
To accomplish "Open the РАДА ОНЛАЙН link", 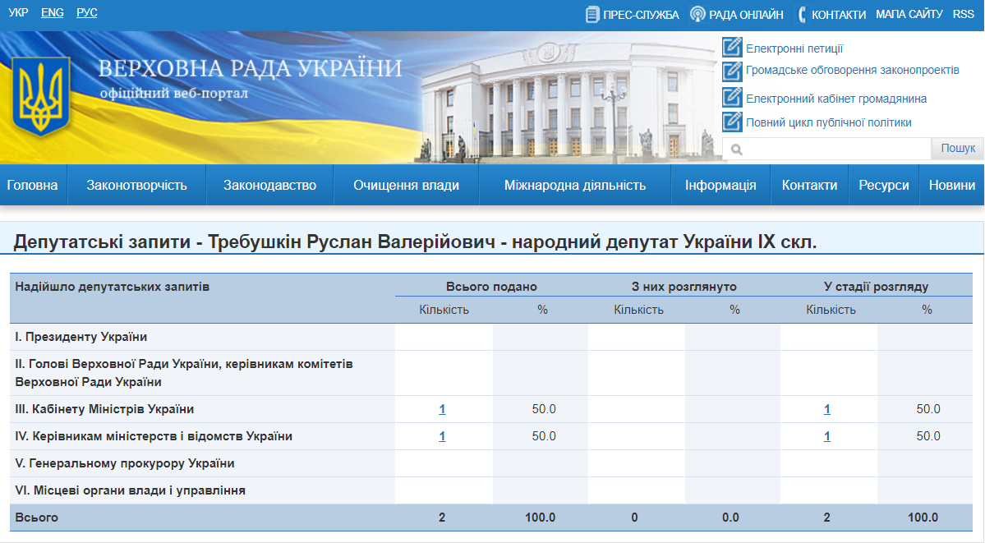I will 746,15.
